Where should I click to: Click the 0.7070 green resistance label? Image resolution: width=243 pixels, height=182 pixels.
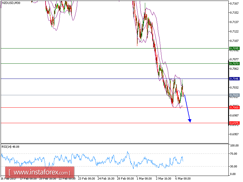point(233,64)
